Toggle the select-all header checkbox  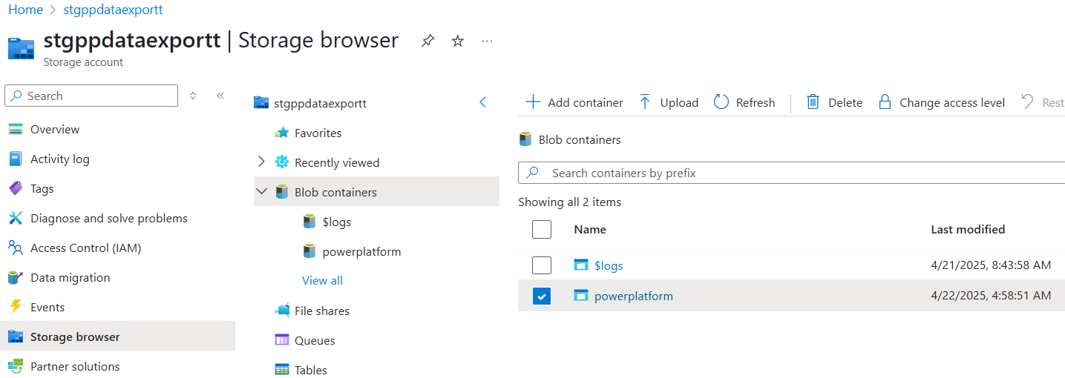coord(542,230)
